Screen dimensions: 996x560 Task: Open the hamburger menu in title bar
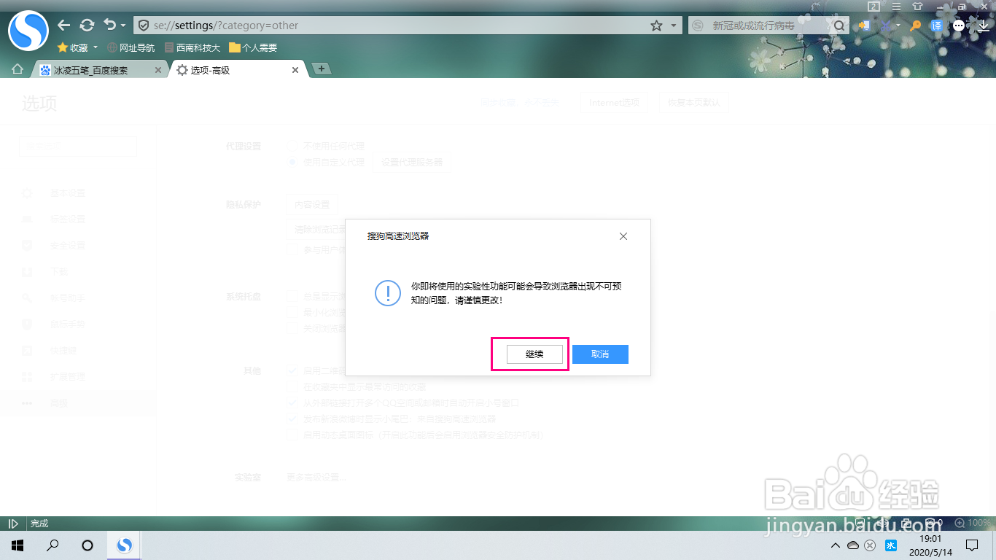(x=896, y=7)
